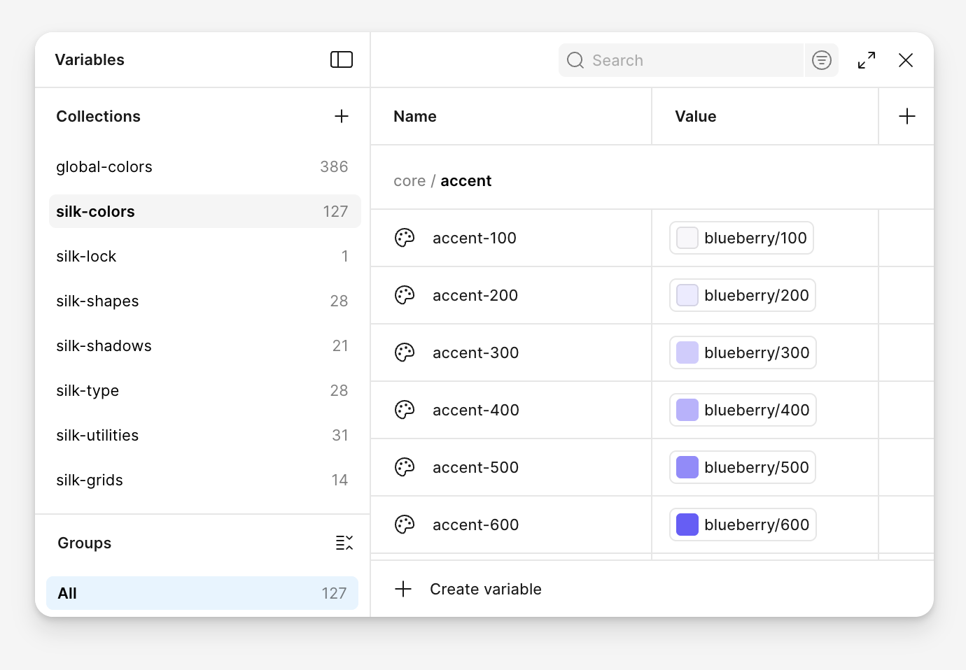966x670 pixels.
Task: Add a new mode column with plus
Action: 906,116
